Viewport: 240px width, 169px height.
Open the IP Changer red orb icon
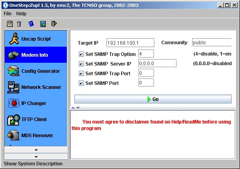click(x=14, y=103)
